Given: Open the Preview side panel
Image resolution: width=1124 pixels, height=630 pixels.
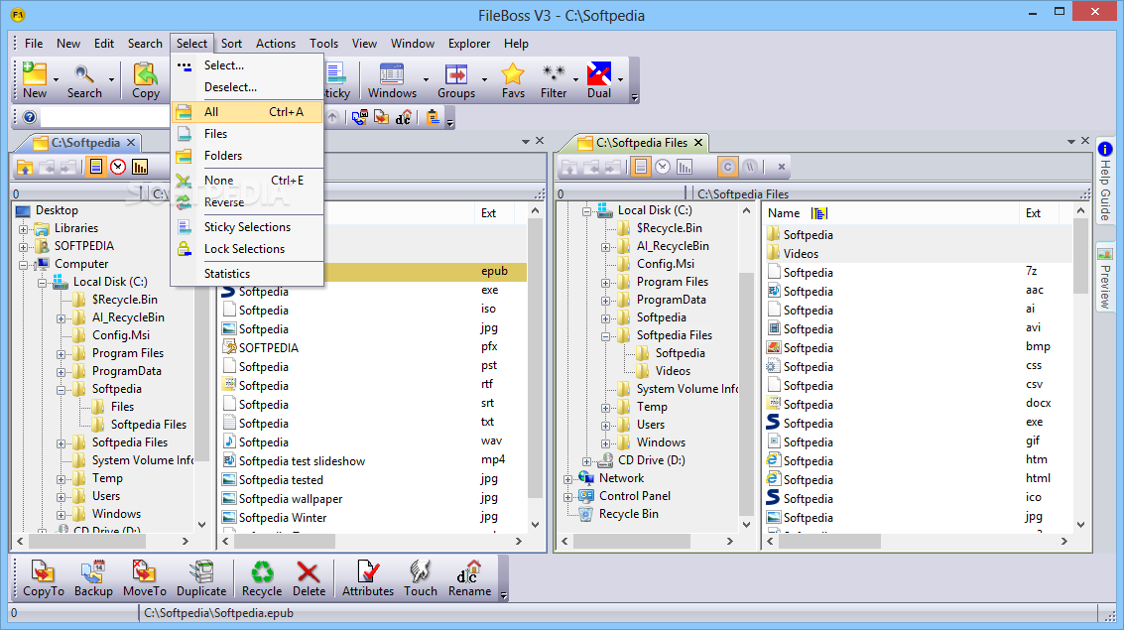Looking at the screenshot, I should click(1104, 278).
